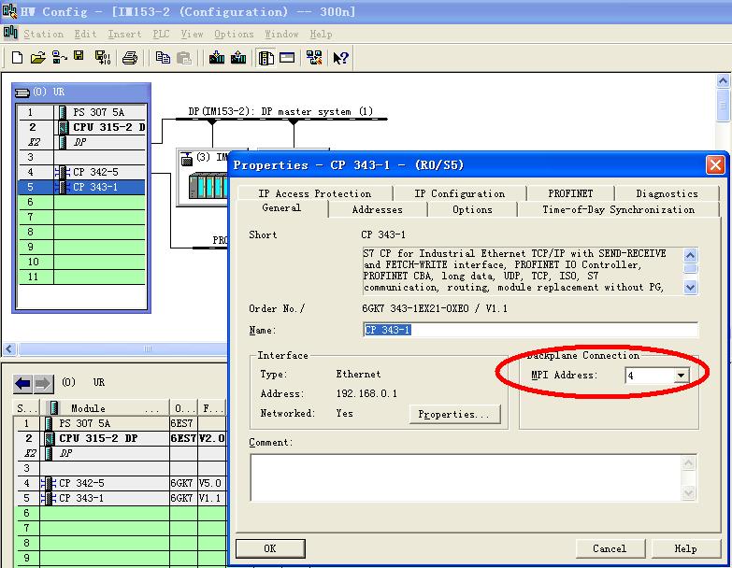Click into the Name input field
The width and height of the screenshot is (732, 568).
[529, 330]
